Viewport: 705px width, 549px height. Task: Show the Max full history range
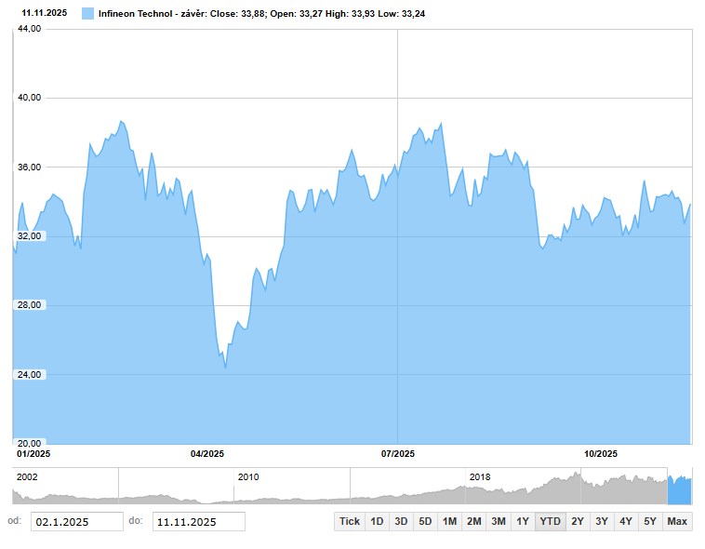677,521
